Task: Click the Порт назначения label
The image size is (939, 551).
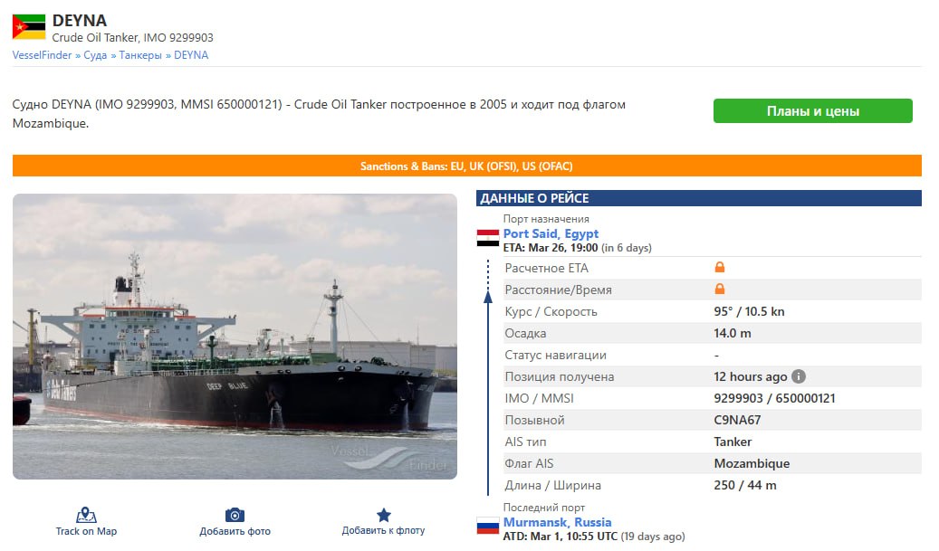Action: coord(546,219)
